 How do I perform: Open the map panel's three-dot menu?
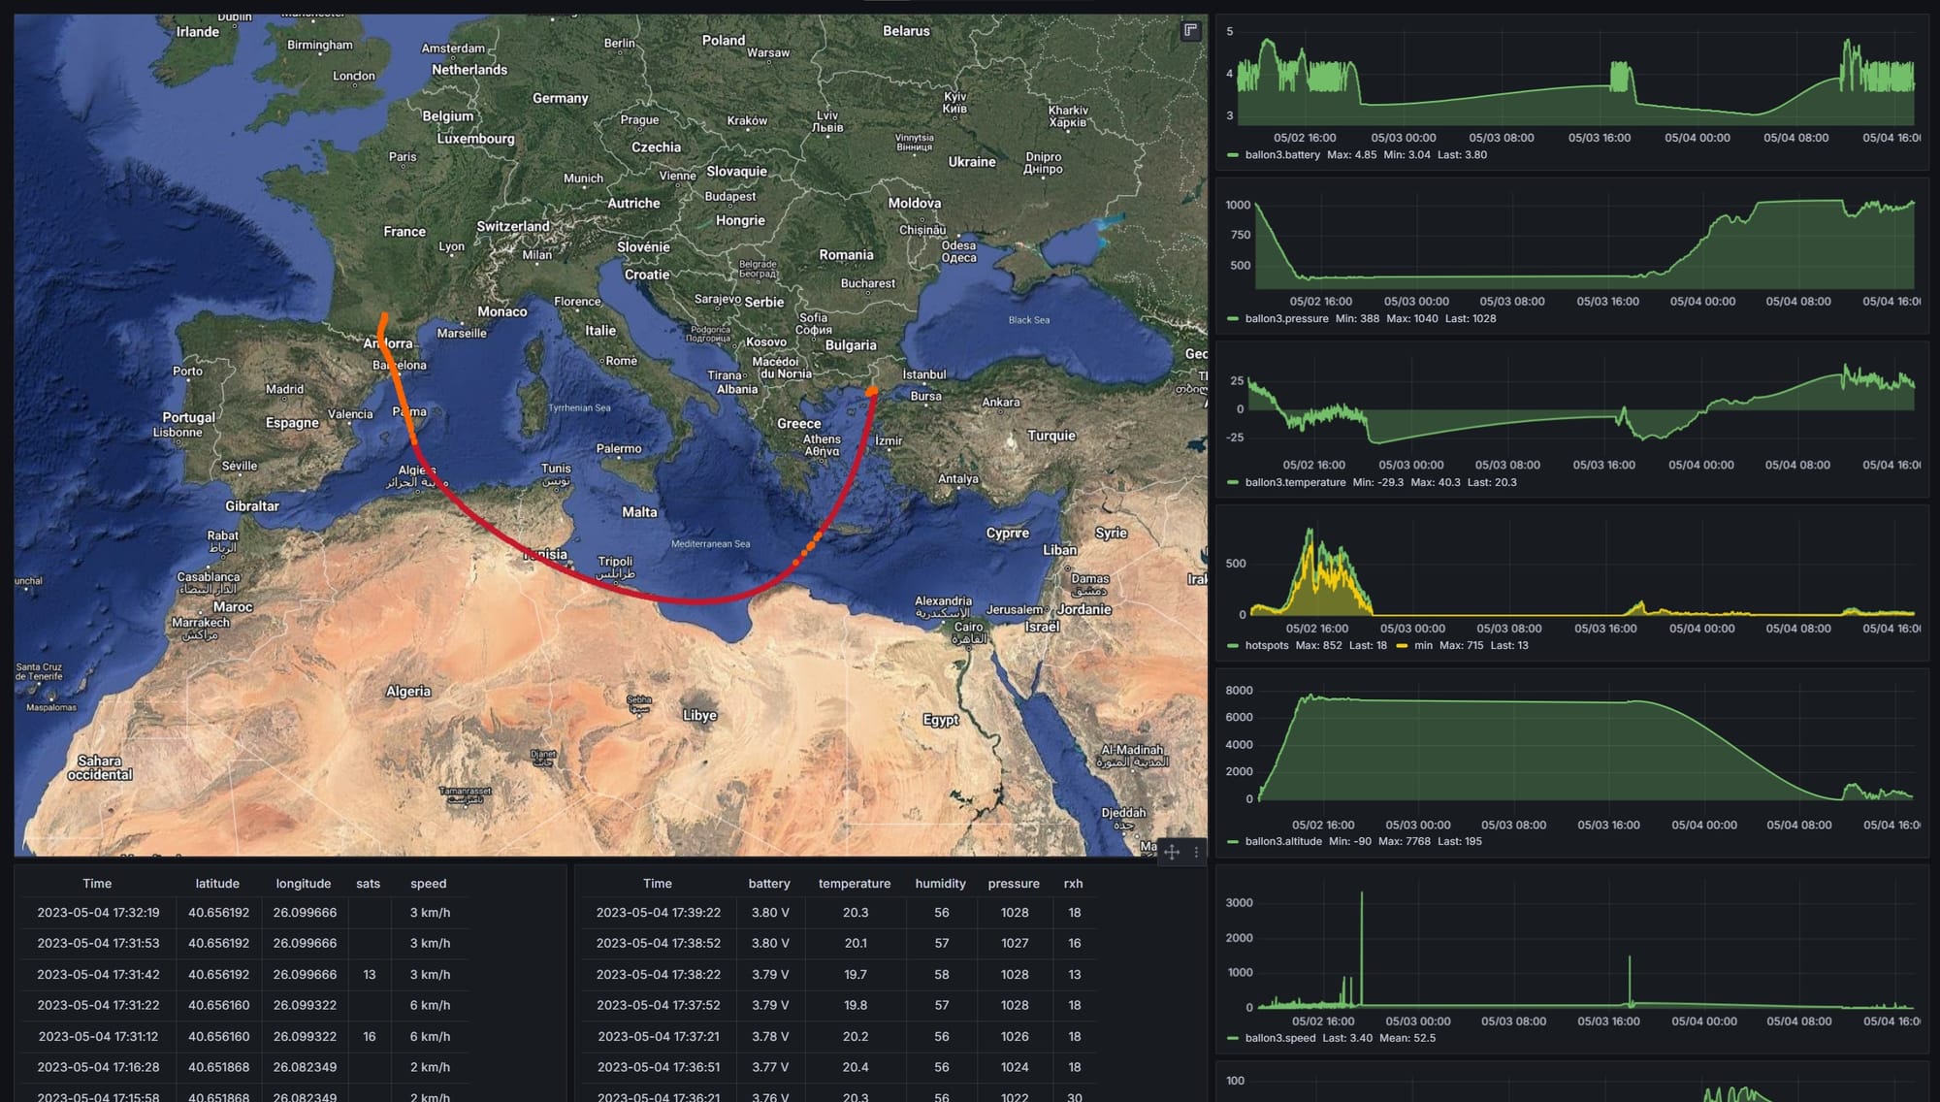(x=1195, y=853)
